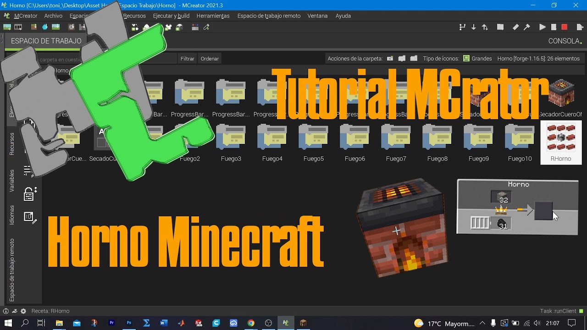This screenshot has height=330, width=587.
Task: Open the Recursos menu
Action: tap(134, 16)
